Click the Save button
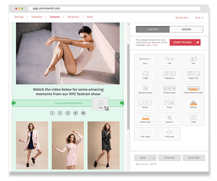 tap(143, 158)
